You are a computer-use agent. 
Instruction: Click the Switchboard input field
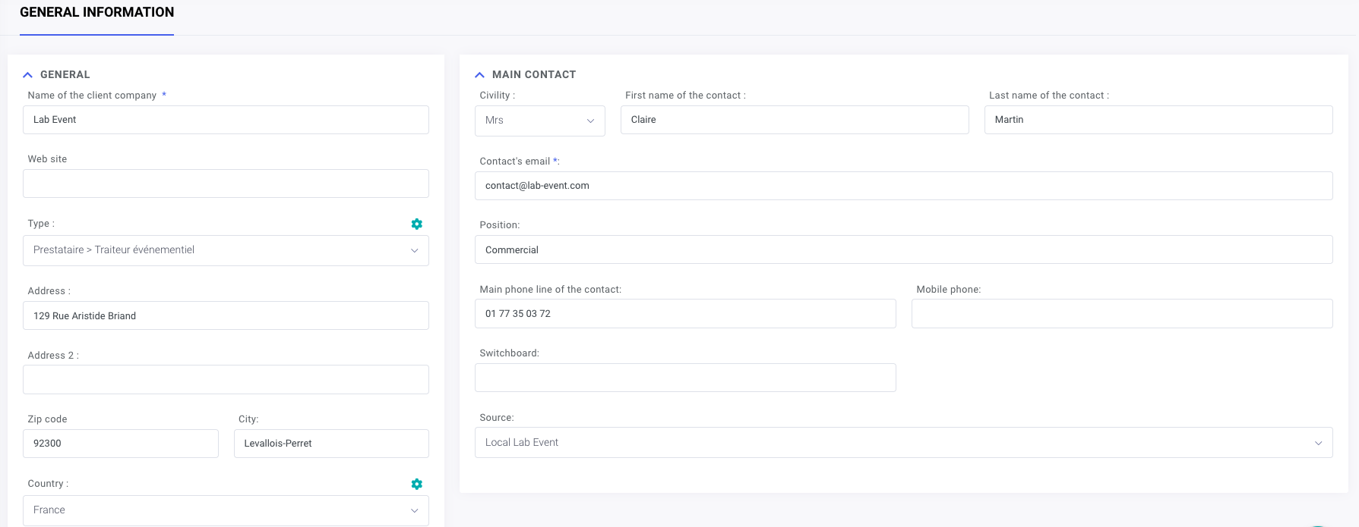point(685,378)
